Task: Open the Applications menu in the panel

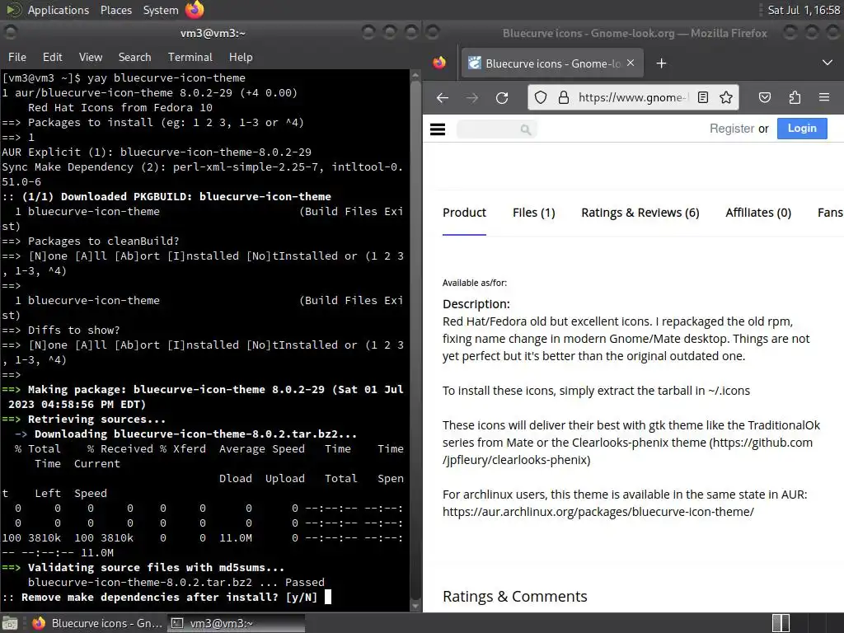Action: point(59,10)
